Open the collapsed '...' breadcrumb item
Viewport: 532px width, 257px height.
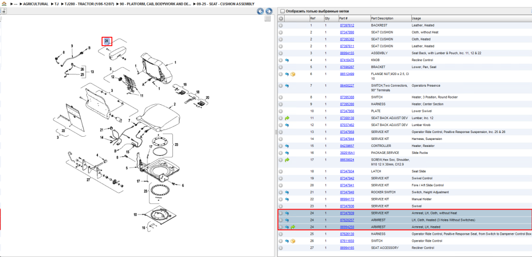[15, 4]
